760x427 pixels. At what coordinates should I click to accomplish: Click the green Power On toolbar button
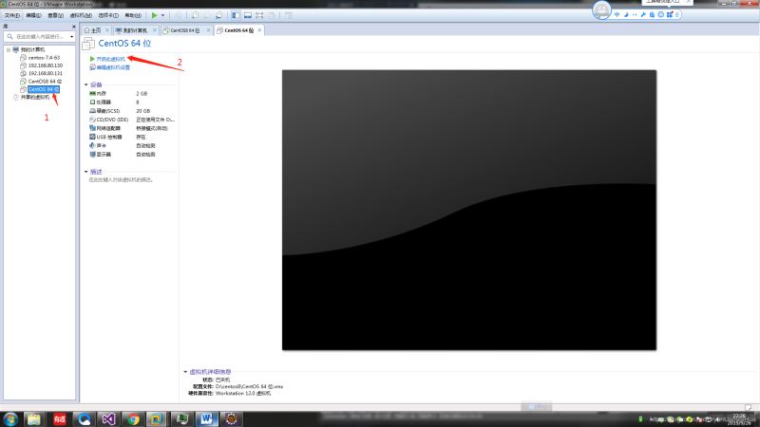tap(154, 15)
